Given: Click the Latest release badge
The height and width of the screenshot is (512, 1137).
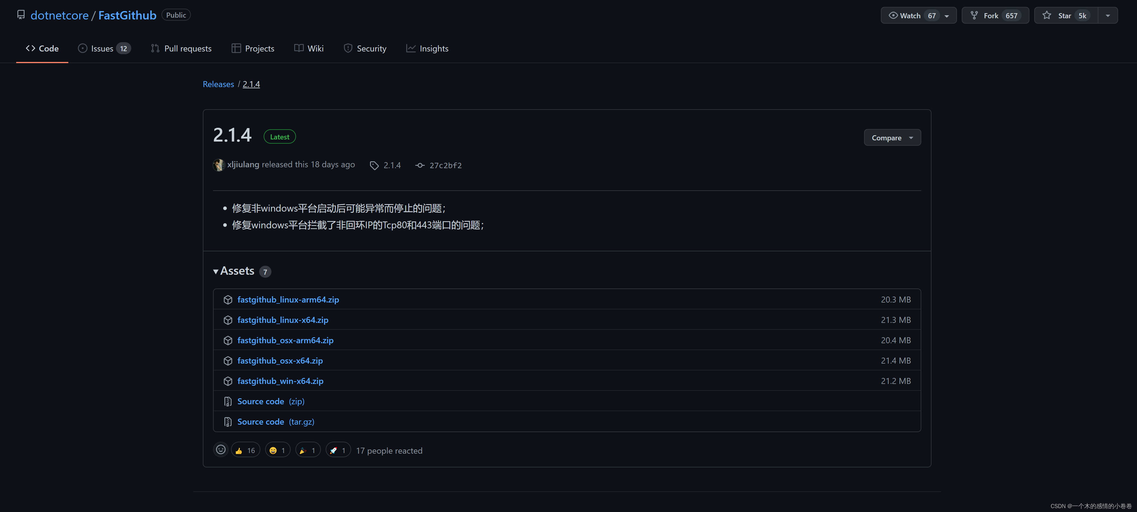Looking at the screenshot, I should [279, 136].
